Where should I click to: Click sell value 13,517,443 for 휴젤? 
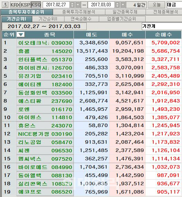click(x=92, y=51)
